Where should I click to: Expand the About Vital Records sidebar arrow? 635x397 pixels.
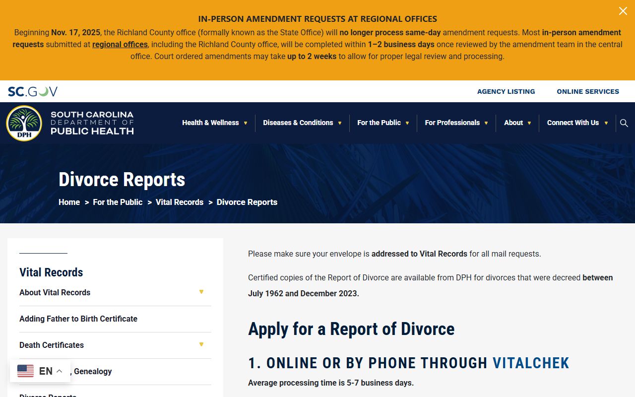tap(201, 292)
